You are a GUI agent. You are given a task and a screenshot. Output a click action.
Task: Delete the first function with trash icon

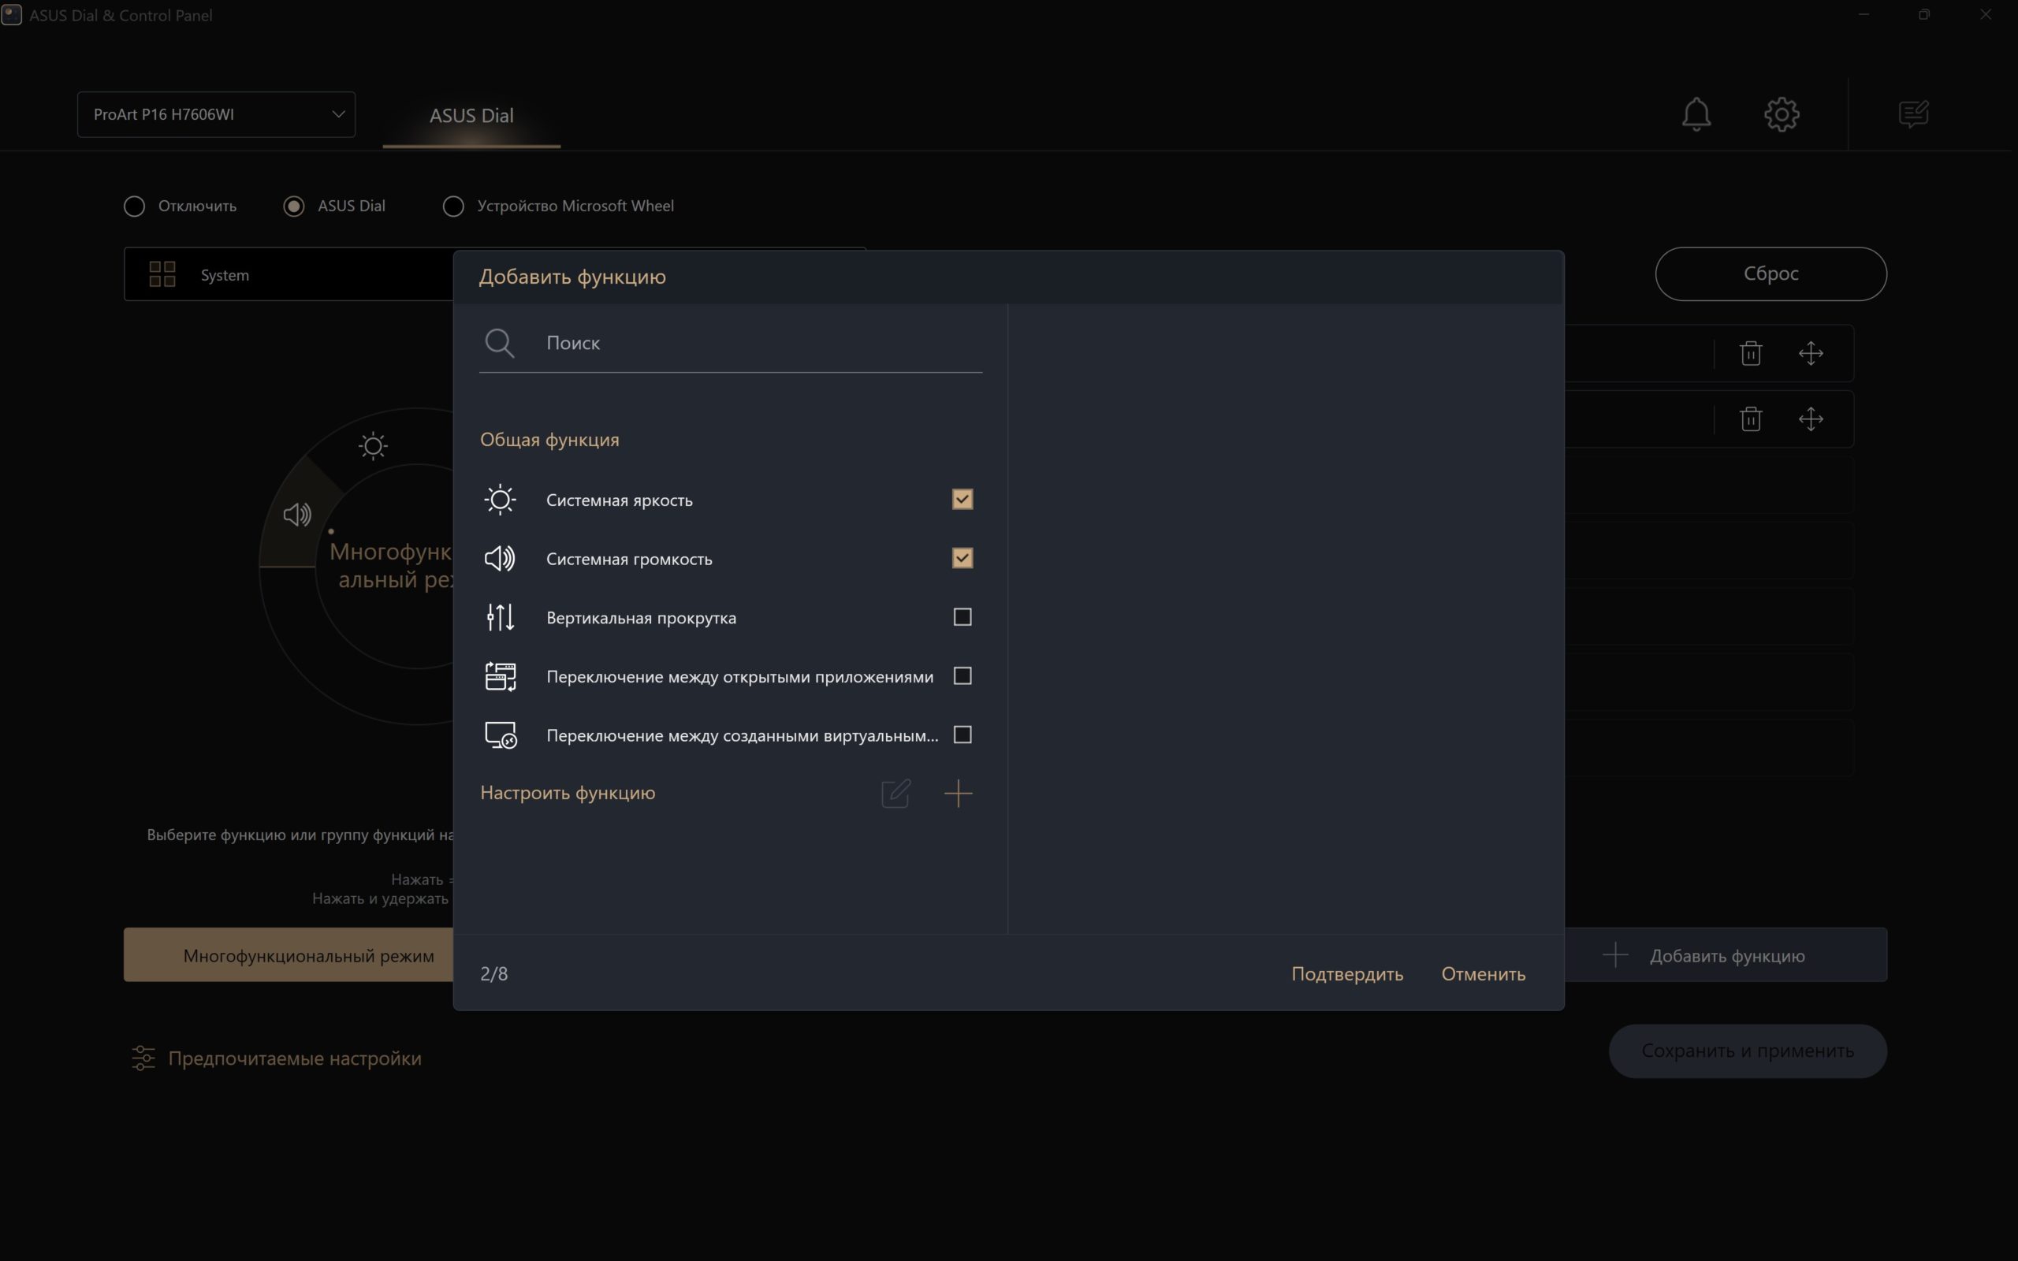[1751, 353]
